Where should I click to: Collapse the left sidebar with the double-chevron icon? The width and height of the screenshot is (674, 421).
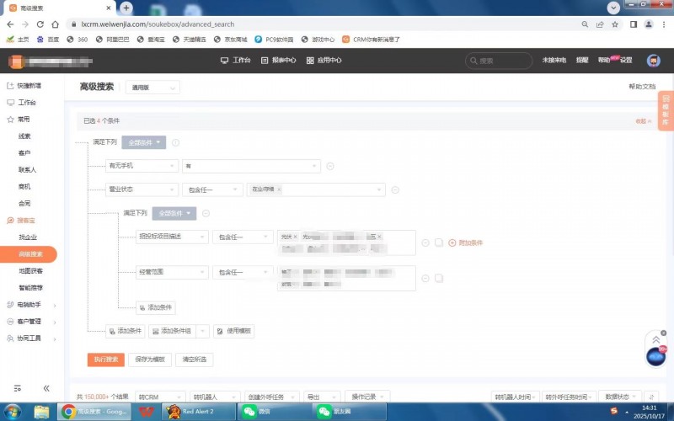(x=46, y=388)
